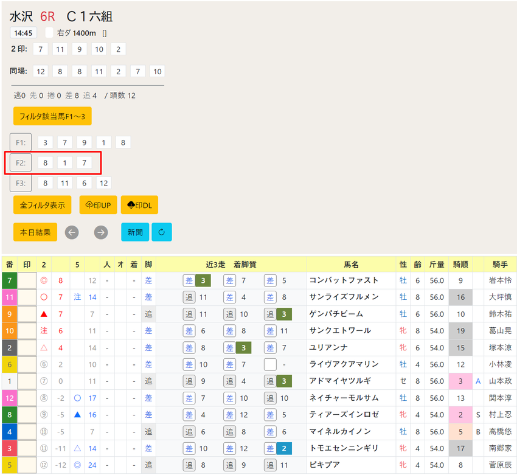Viewport: 517px width, 475px height.
Task: Click number 6 in the F3 row
Action: coord(84,183)
